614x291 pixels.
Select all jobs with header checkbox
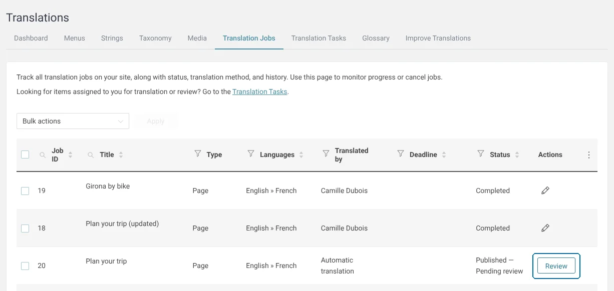[25, 154]
